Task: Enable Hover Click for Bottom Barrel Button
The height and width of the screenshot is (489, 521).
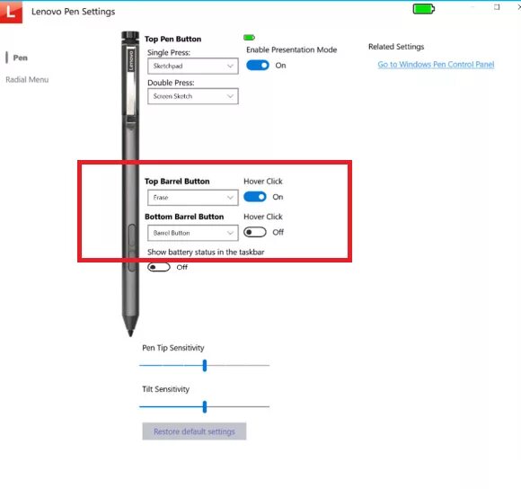Action: click(255, 232)
